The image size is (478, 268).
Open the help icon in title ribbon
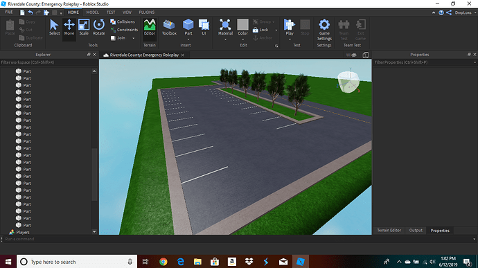[441, 12]
